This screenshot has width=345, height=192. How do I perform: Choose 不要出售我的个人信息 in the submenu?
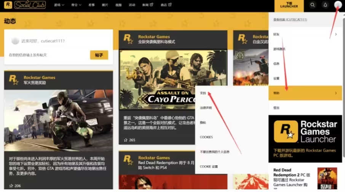(x=214, y=152)
